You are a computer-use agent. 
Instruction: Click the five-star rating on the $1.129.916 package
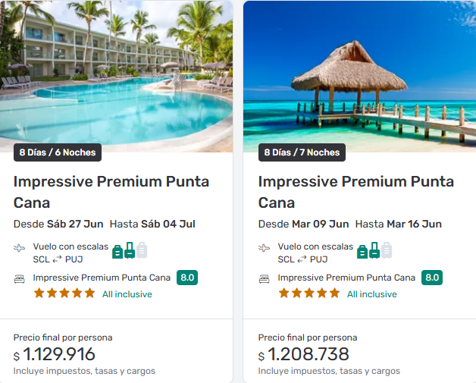(x=64, y=294)
